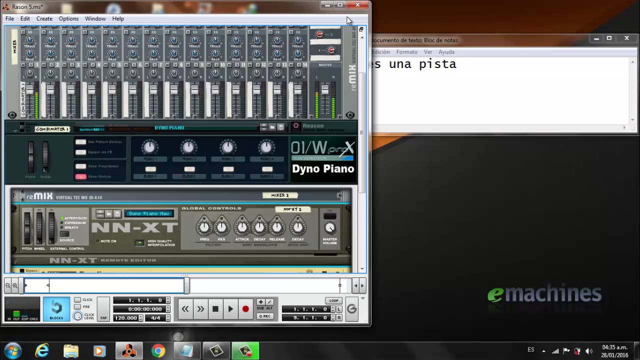Viewport: 640px width, 360px height.
Task: Click the red Record button
Action: 245,309
